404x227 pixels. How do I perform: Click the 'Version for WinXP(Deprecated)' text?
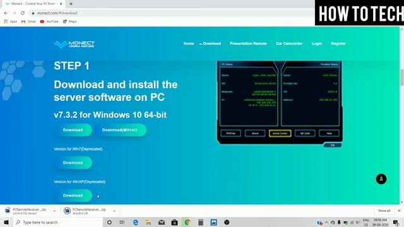(x=80, y=182)
